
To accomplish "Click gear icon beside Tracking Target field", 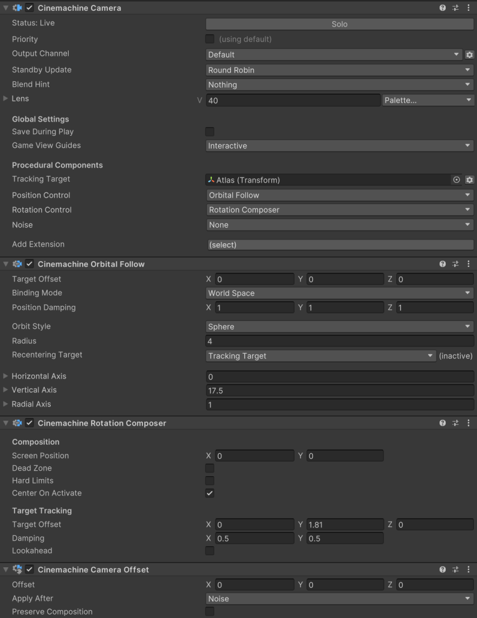I will point(469,180).
